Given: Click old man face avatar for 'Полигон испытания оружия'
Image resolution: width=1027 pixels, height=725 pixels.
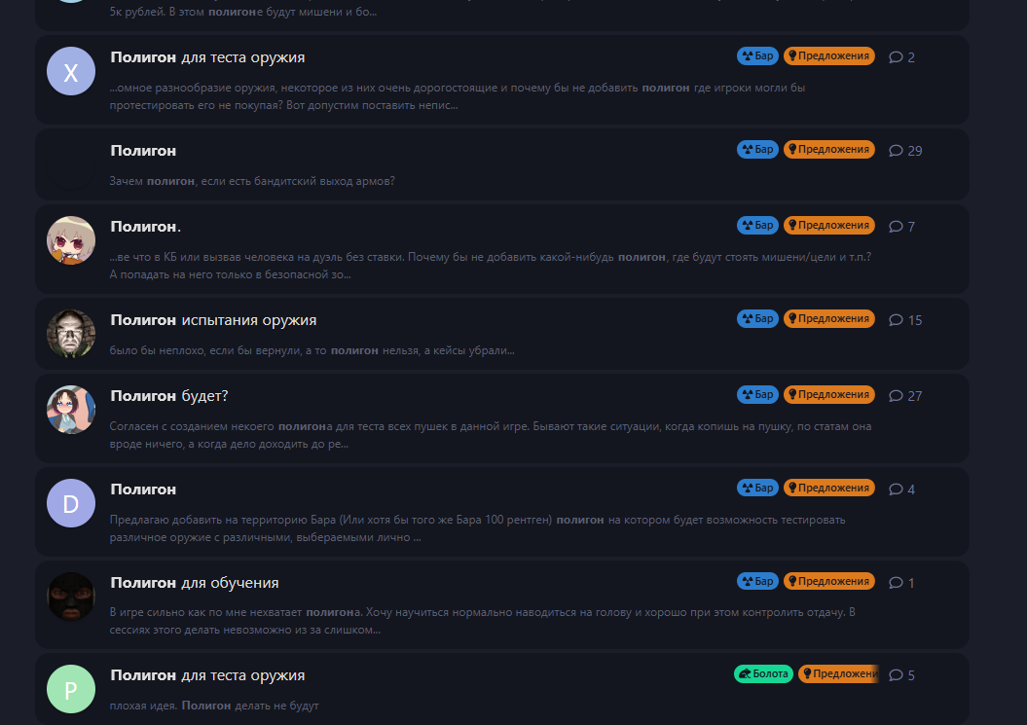Looking at the screenshot, I should pos(71,334).
